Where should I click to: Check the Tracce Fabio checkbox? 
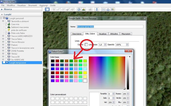[x=6, y=39]
